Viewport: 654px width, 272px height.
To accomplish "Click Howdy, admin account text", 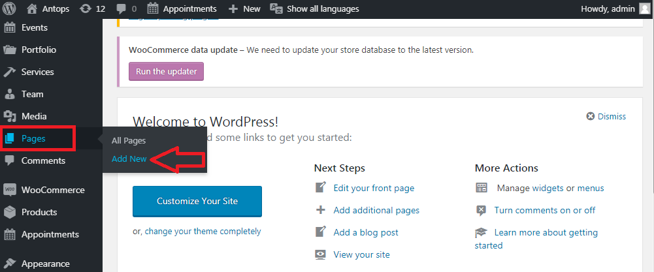I will point(608,8).
